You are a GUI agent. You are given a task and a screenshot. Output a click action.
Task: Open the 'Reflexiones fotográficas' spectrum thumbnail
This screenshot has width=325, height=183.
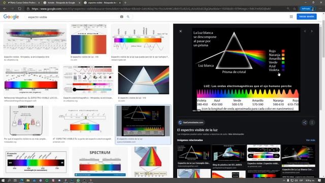[31, 80]
